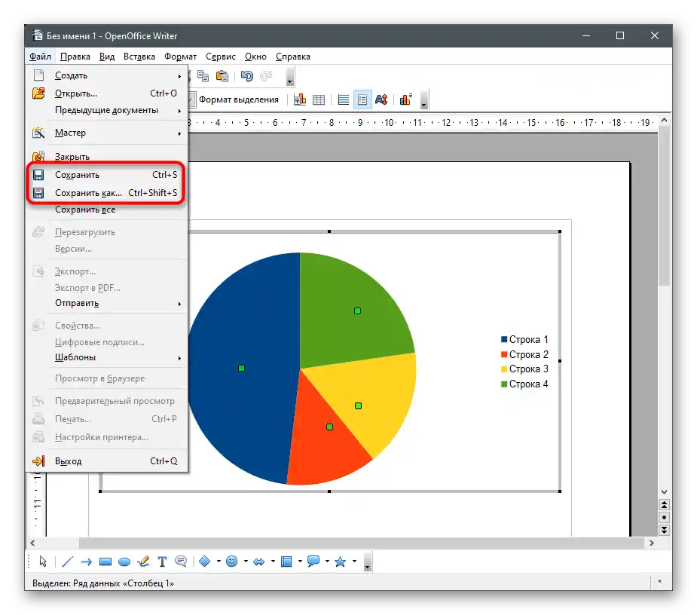This screenshot has width=697, height=615.
Task: Select the arrow pointer Select tool
Action: 43,561
